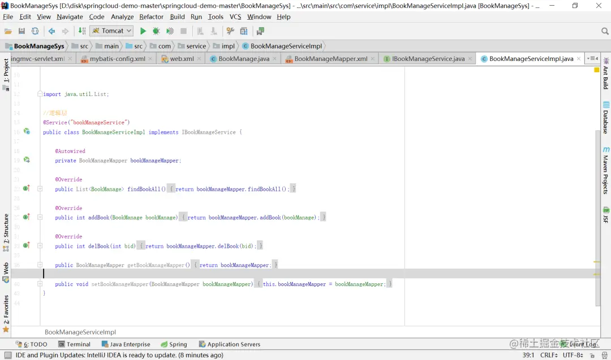Click the Stop square icon

point(183,31)
